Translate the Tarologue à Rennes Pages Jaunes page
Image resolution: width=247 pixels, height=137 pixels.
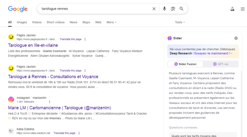point(70,71)
